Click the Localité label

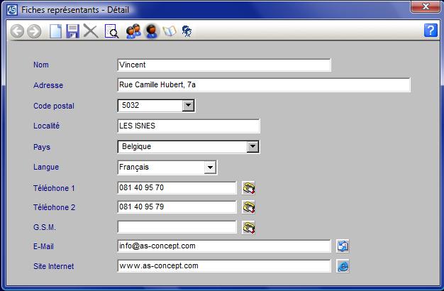pyautogui.click(x=46, y=126)
